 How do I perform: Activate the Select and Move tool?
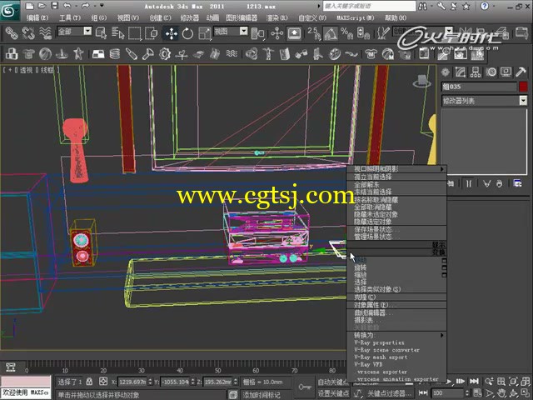click(x=172, y=33)
